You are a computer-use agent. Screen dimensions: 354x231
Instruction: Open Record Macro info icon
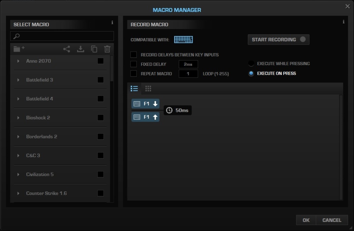343,22
